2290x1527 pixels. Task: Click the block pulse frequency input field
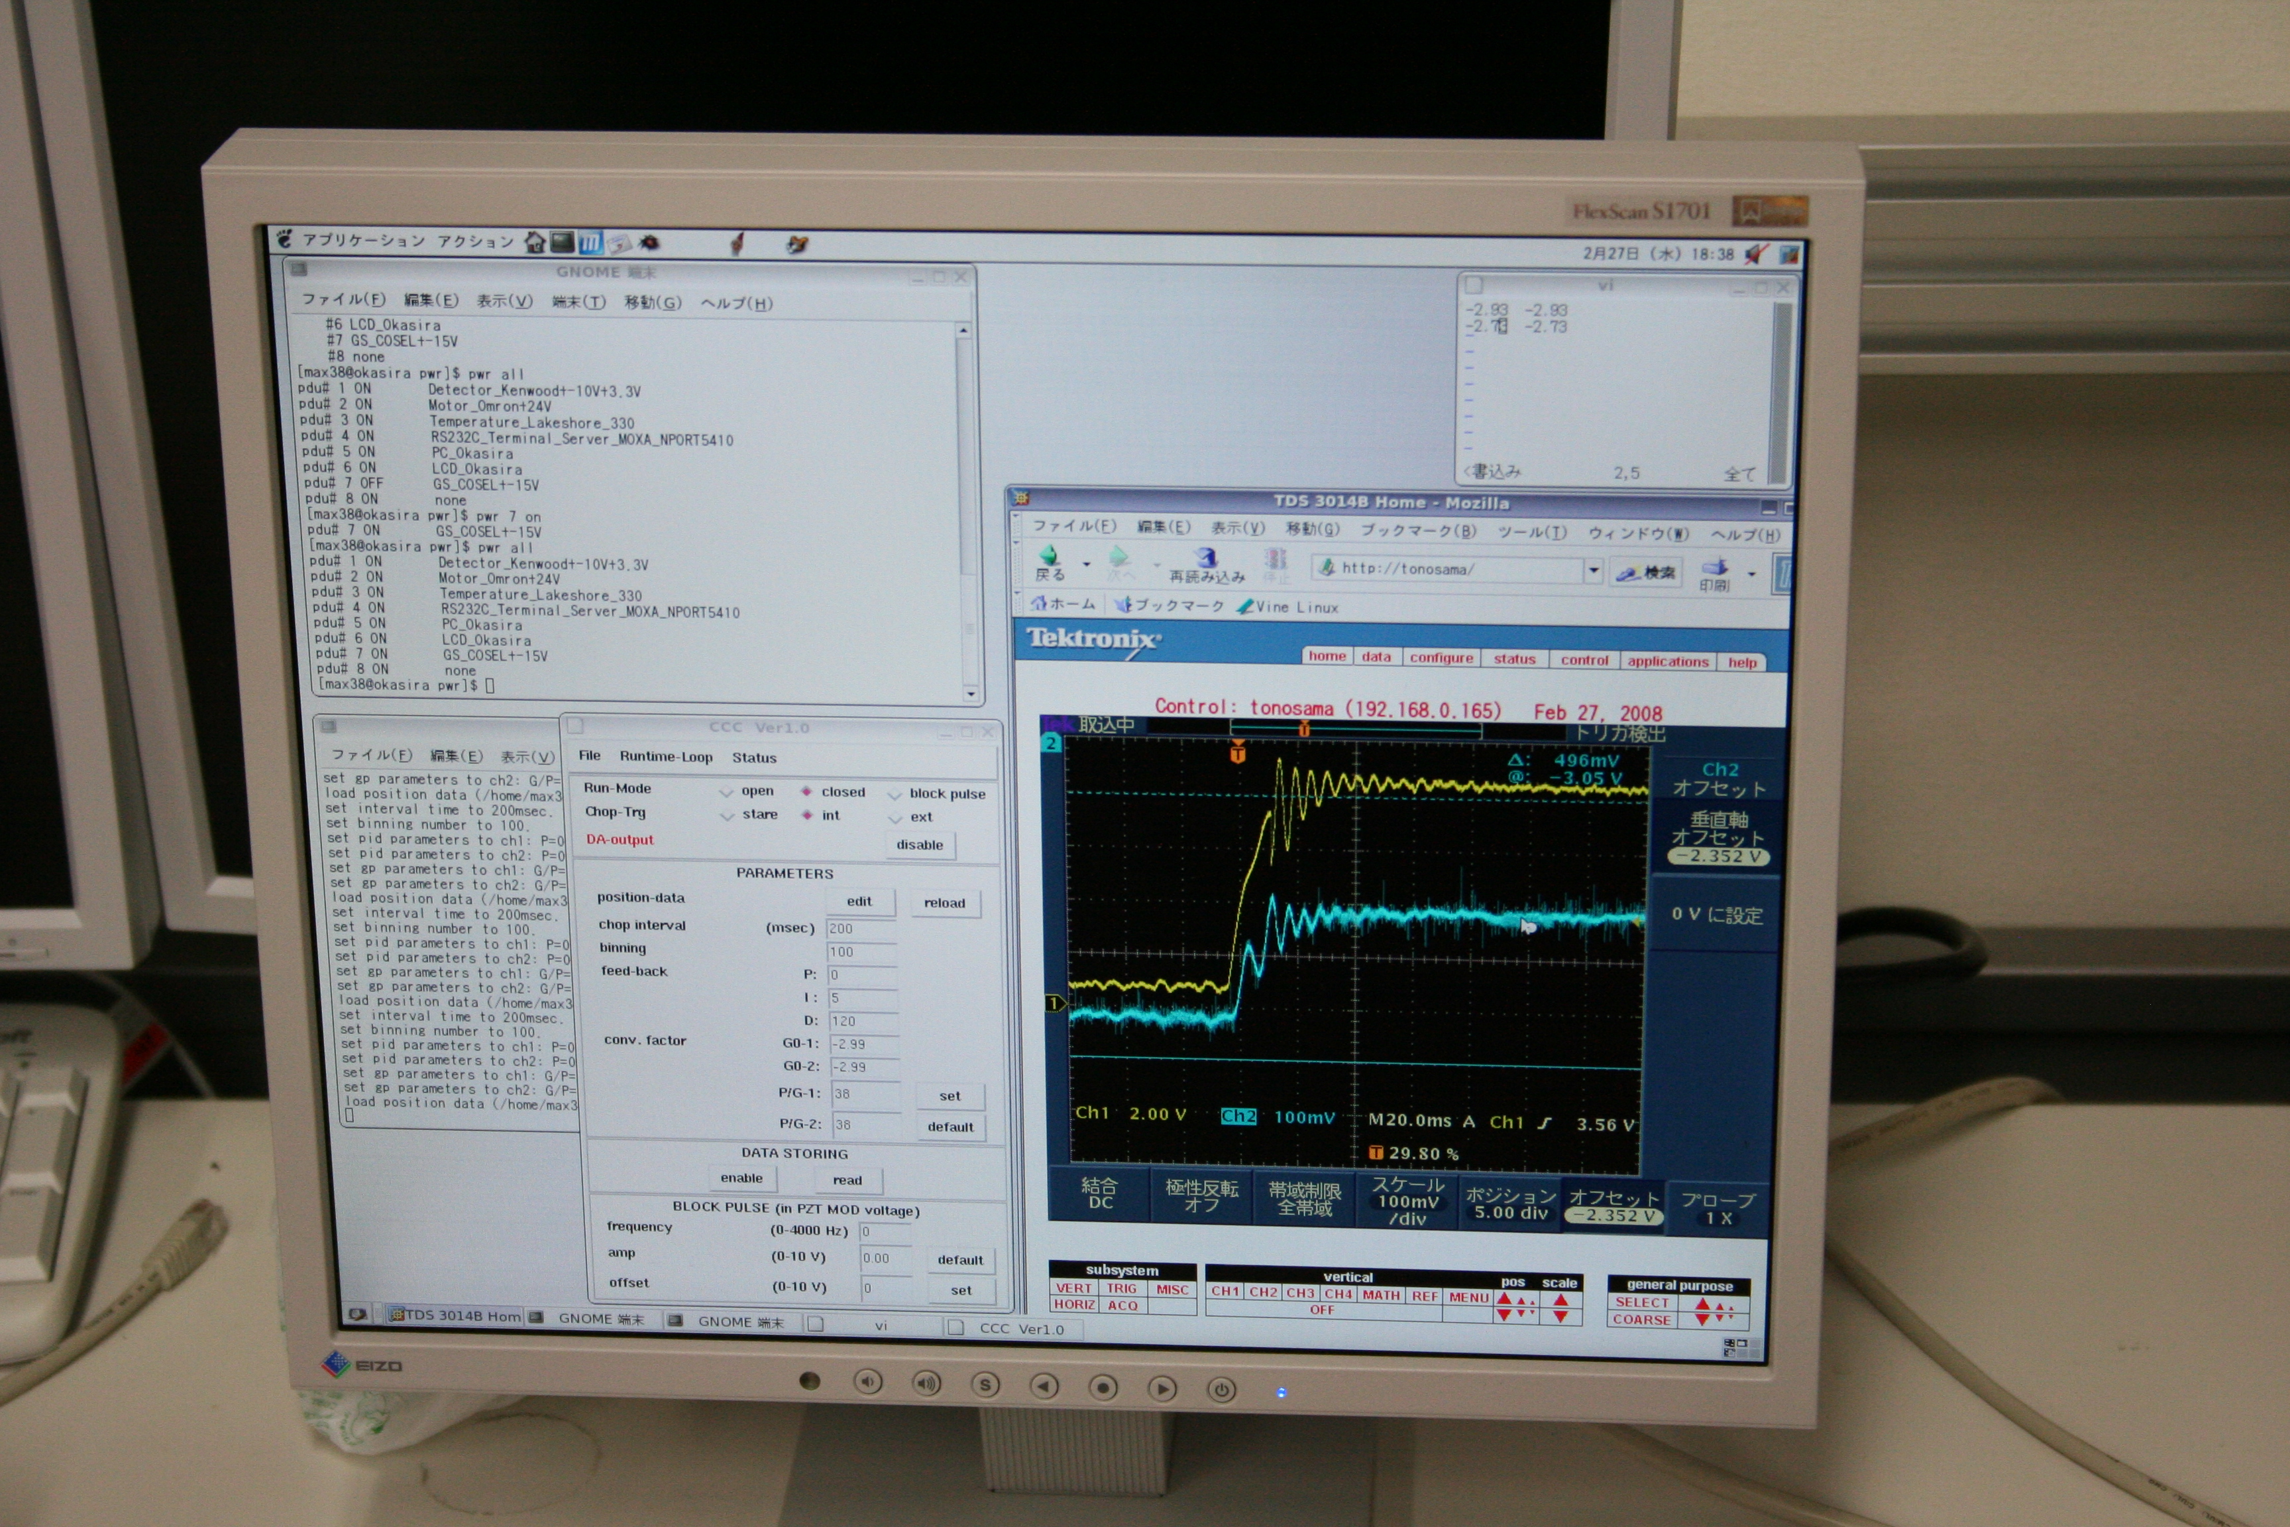885,1232
